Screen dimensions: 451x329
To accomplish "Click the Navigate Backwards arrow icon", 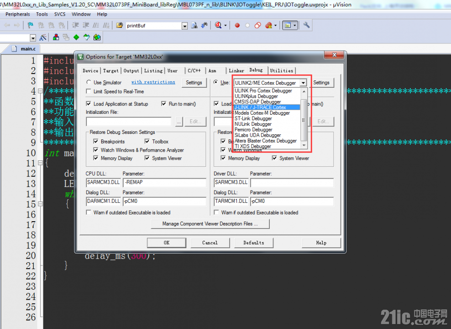I will pos(7,25).
